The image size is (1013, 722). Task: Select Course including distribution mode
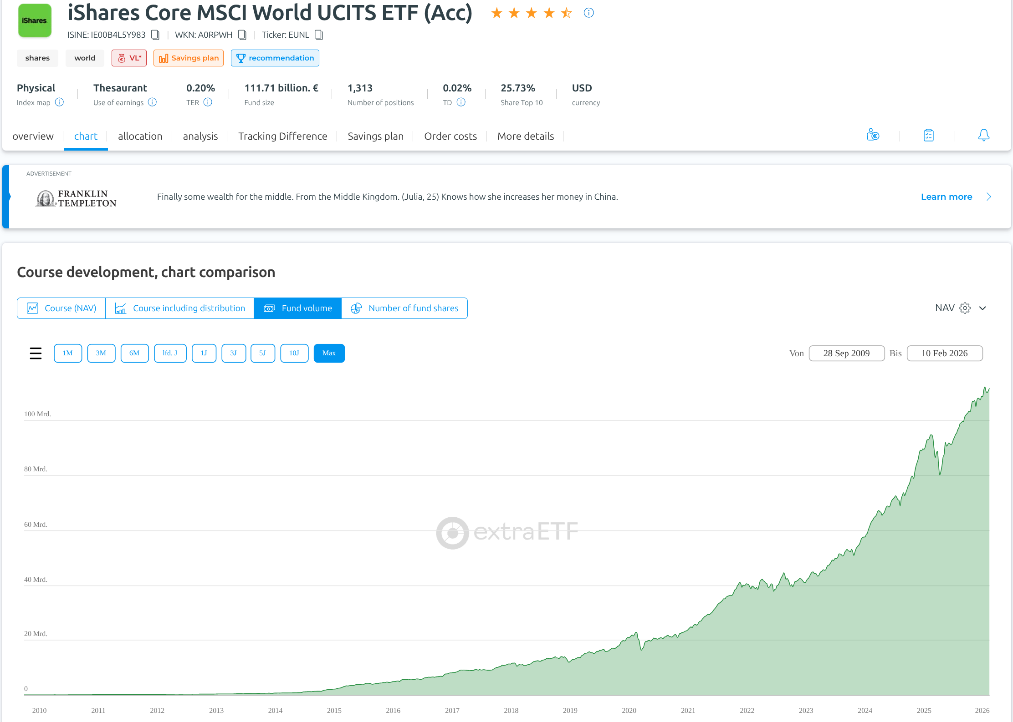click(180, 308)
